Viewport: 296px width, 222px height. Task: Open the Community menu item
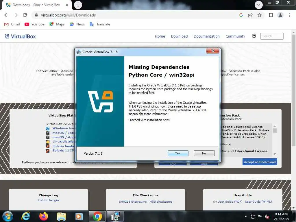pyautogui.click(x=235, y=36)
